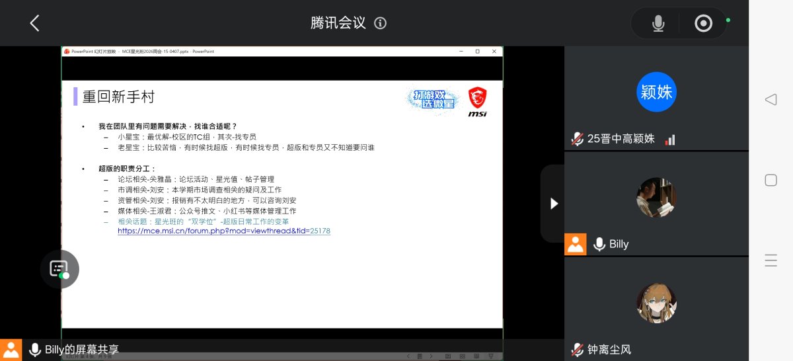Select the Billy的屏幕共享 label
Image resolution: width=793 pixels, height=361 pixels.
coord(81,350)
